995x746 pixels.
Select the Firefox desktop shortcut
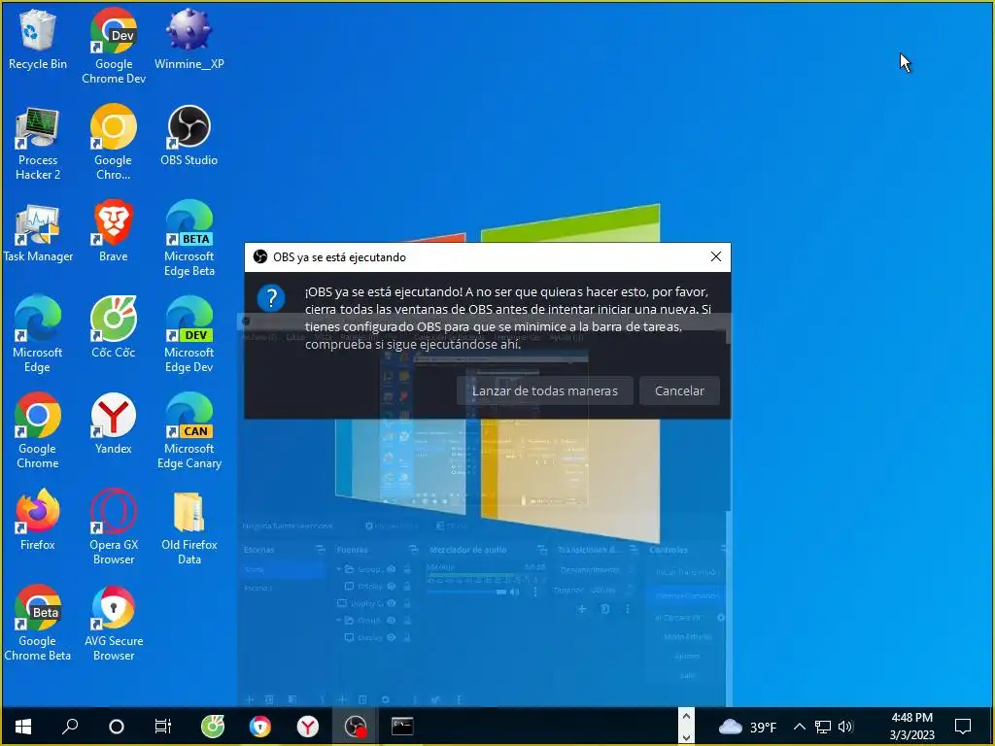pos(38,521)
